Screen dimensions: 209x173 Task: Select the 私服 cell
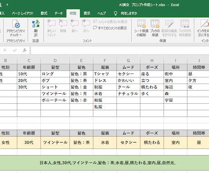pyautogui.click(x=105, y=107)
